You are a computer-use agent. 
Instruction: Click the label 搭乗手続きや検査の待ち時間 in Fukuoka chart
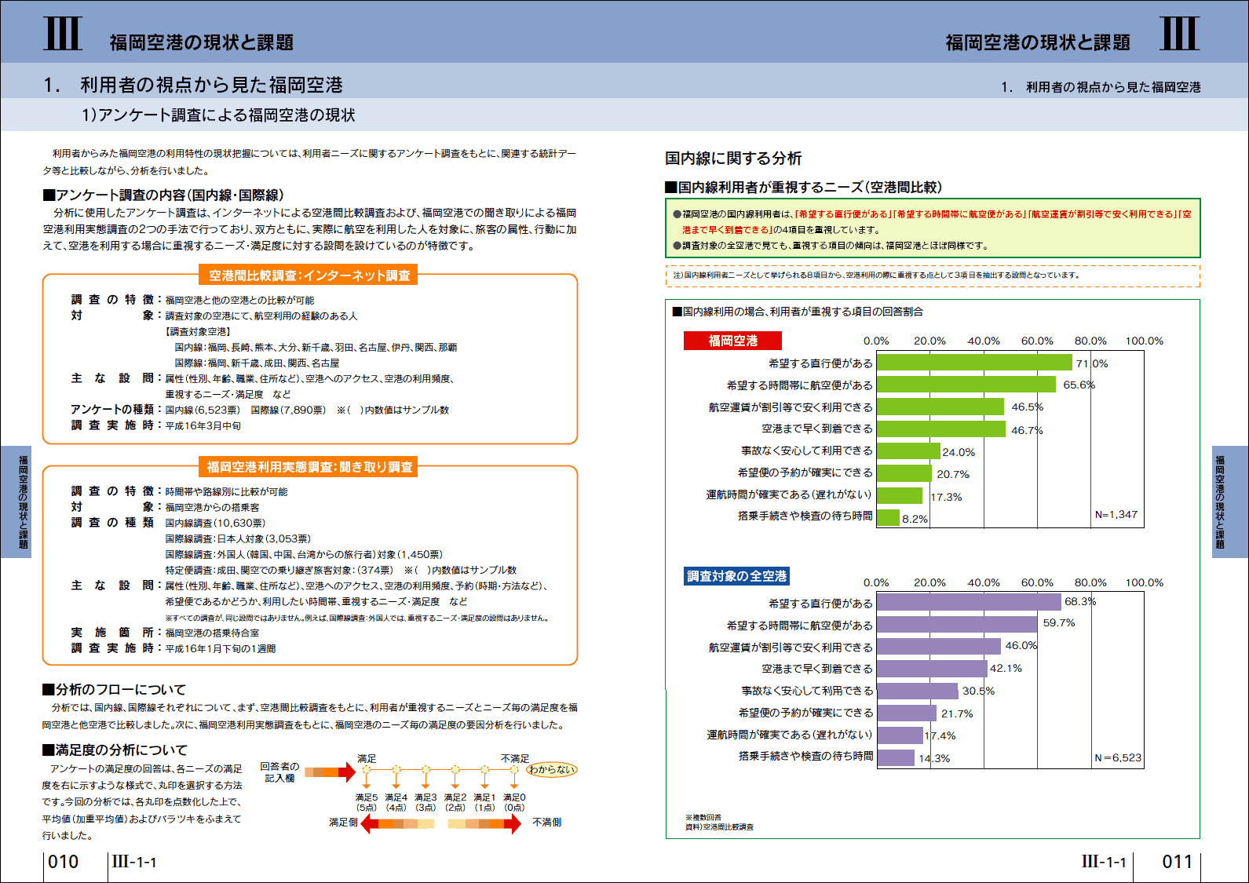(x=805, y=516)
